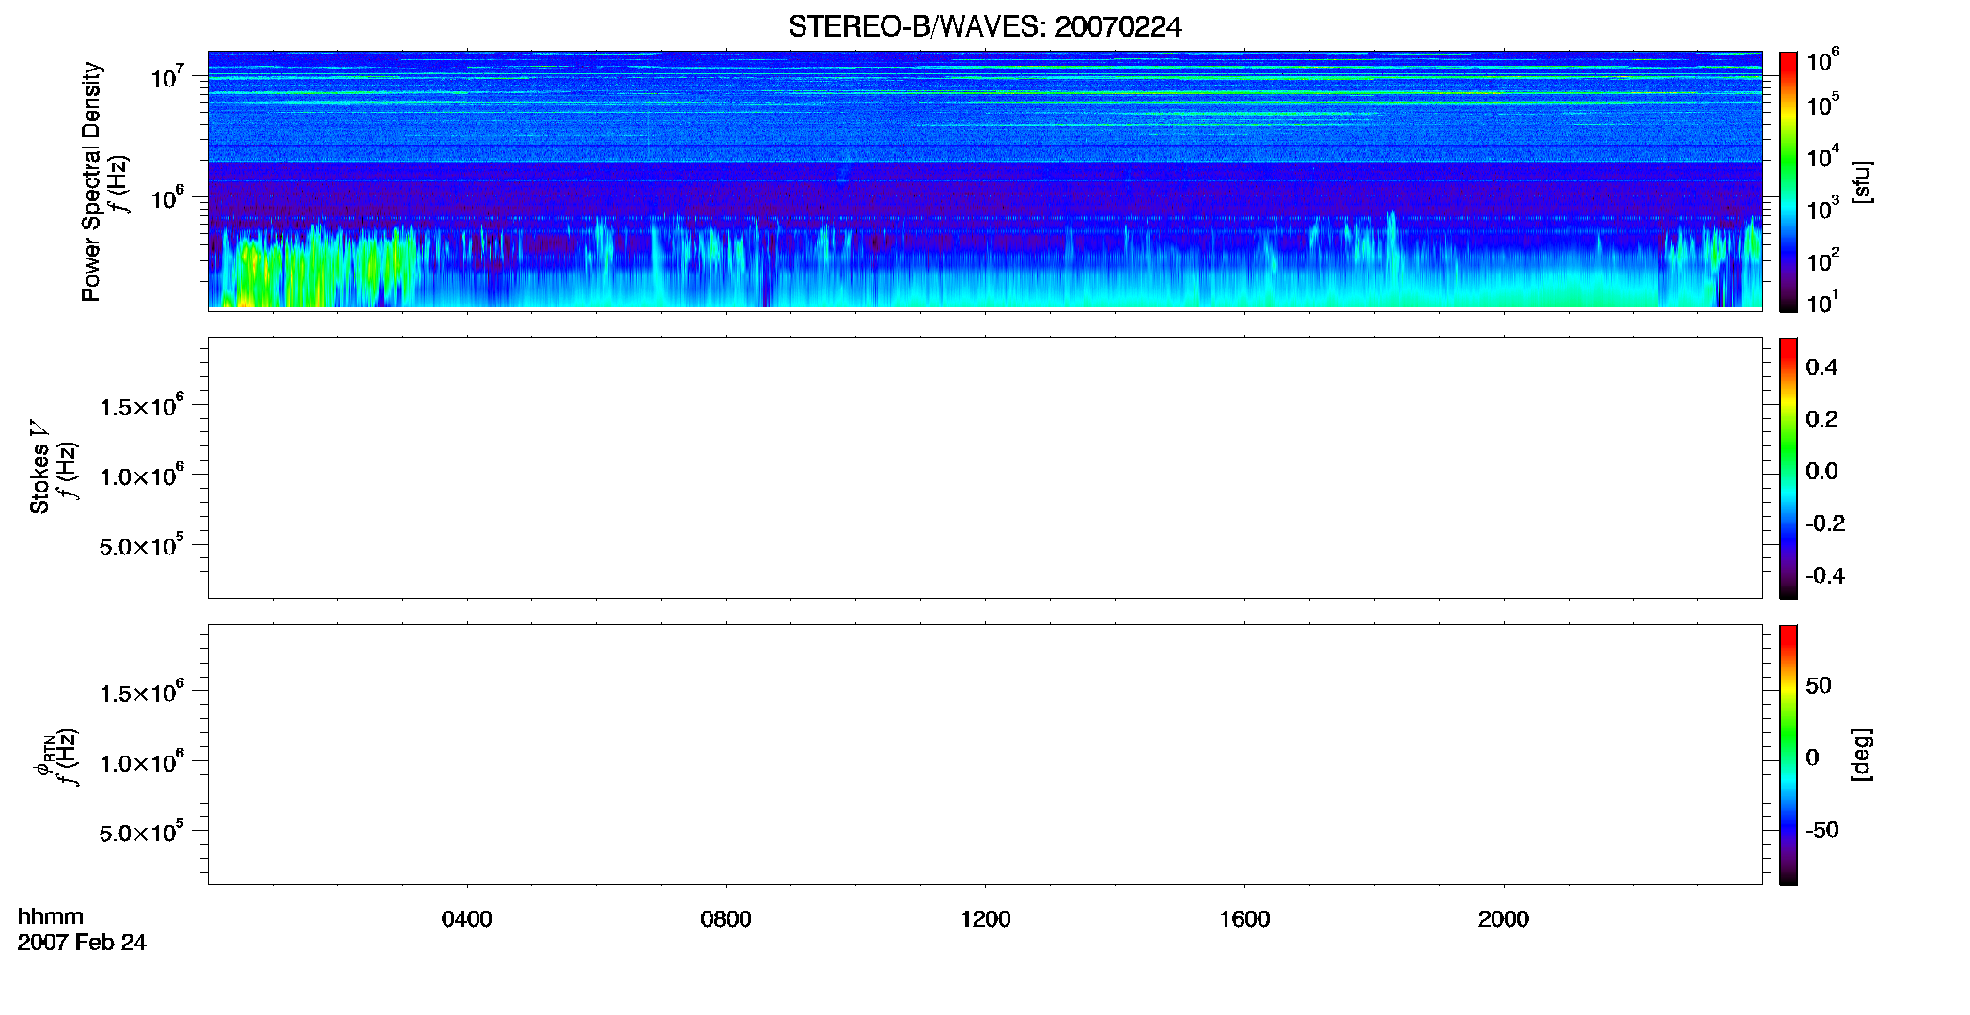Screen dimensions: 1970x1015
Task: Click the 1.0×10^6 tick in the Stokes V panel
Action: click(142, 476)
